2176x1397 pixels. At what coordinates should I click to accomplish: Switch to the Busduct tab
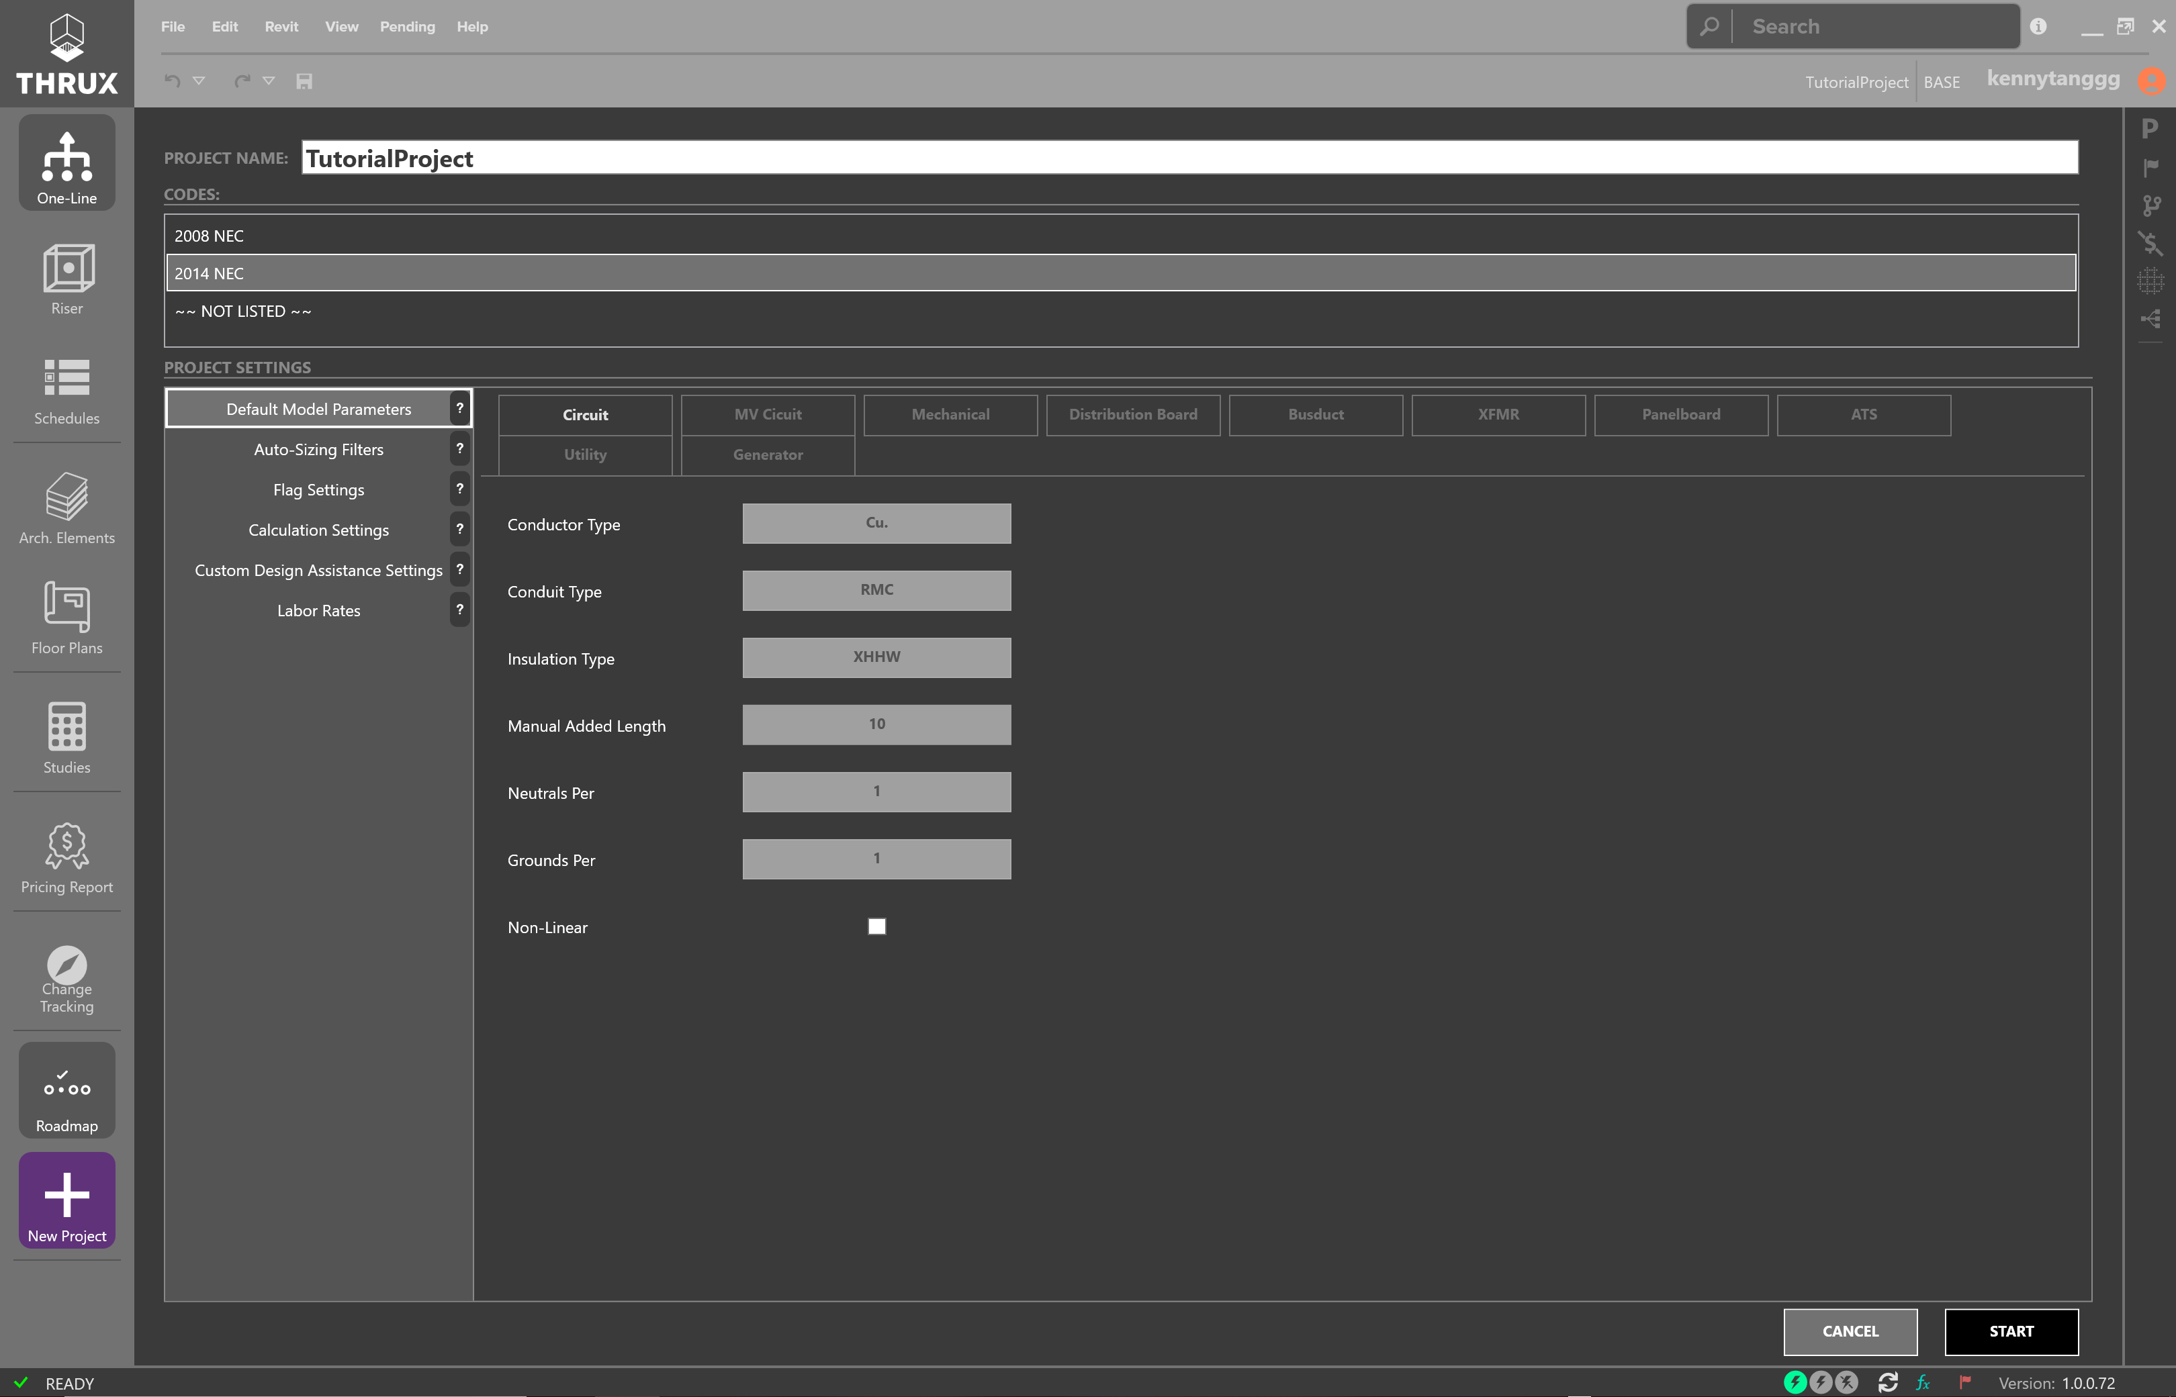(x=1316, y=415)
